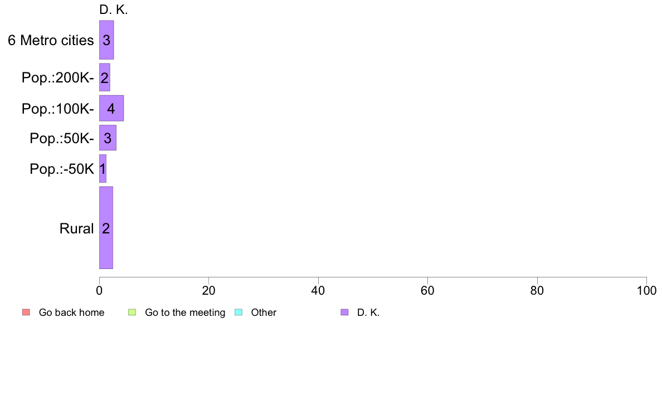Select the Pop.:100K- bar showing 4
This screenshot has height=410, width=662.
(111, 108)
